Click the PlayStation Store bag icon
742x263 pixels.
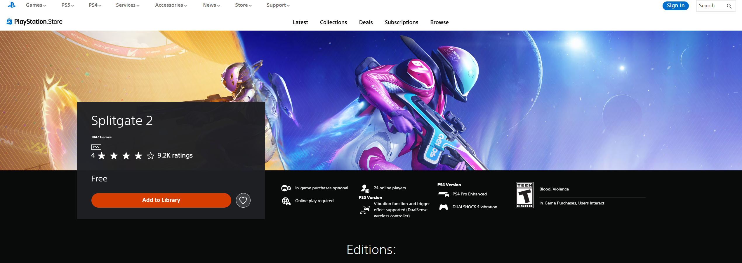9,21
